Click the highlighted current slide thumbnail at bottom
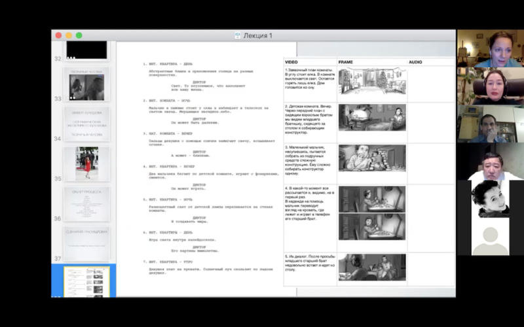 tap(86, 281)
